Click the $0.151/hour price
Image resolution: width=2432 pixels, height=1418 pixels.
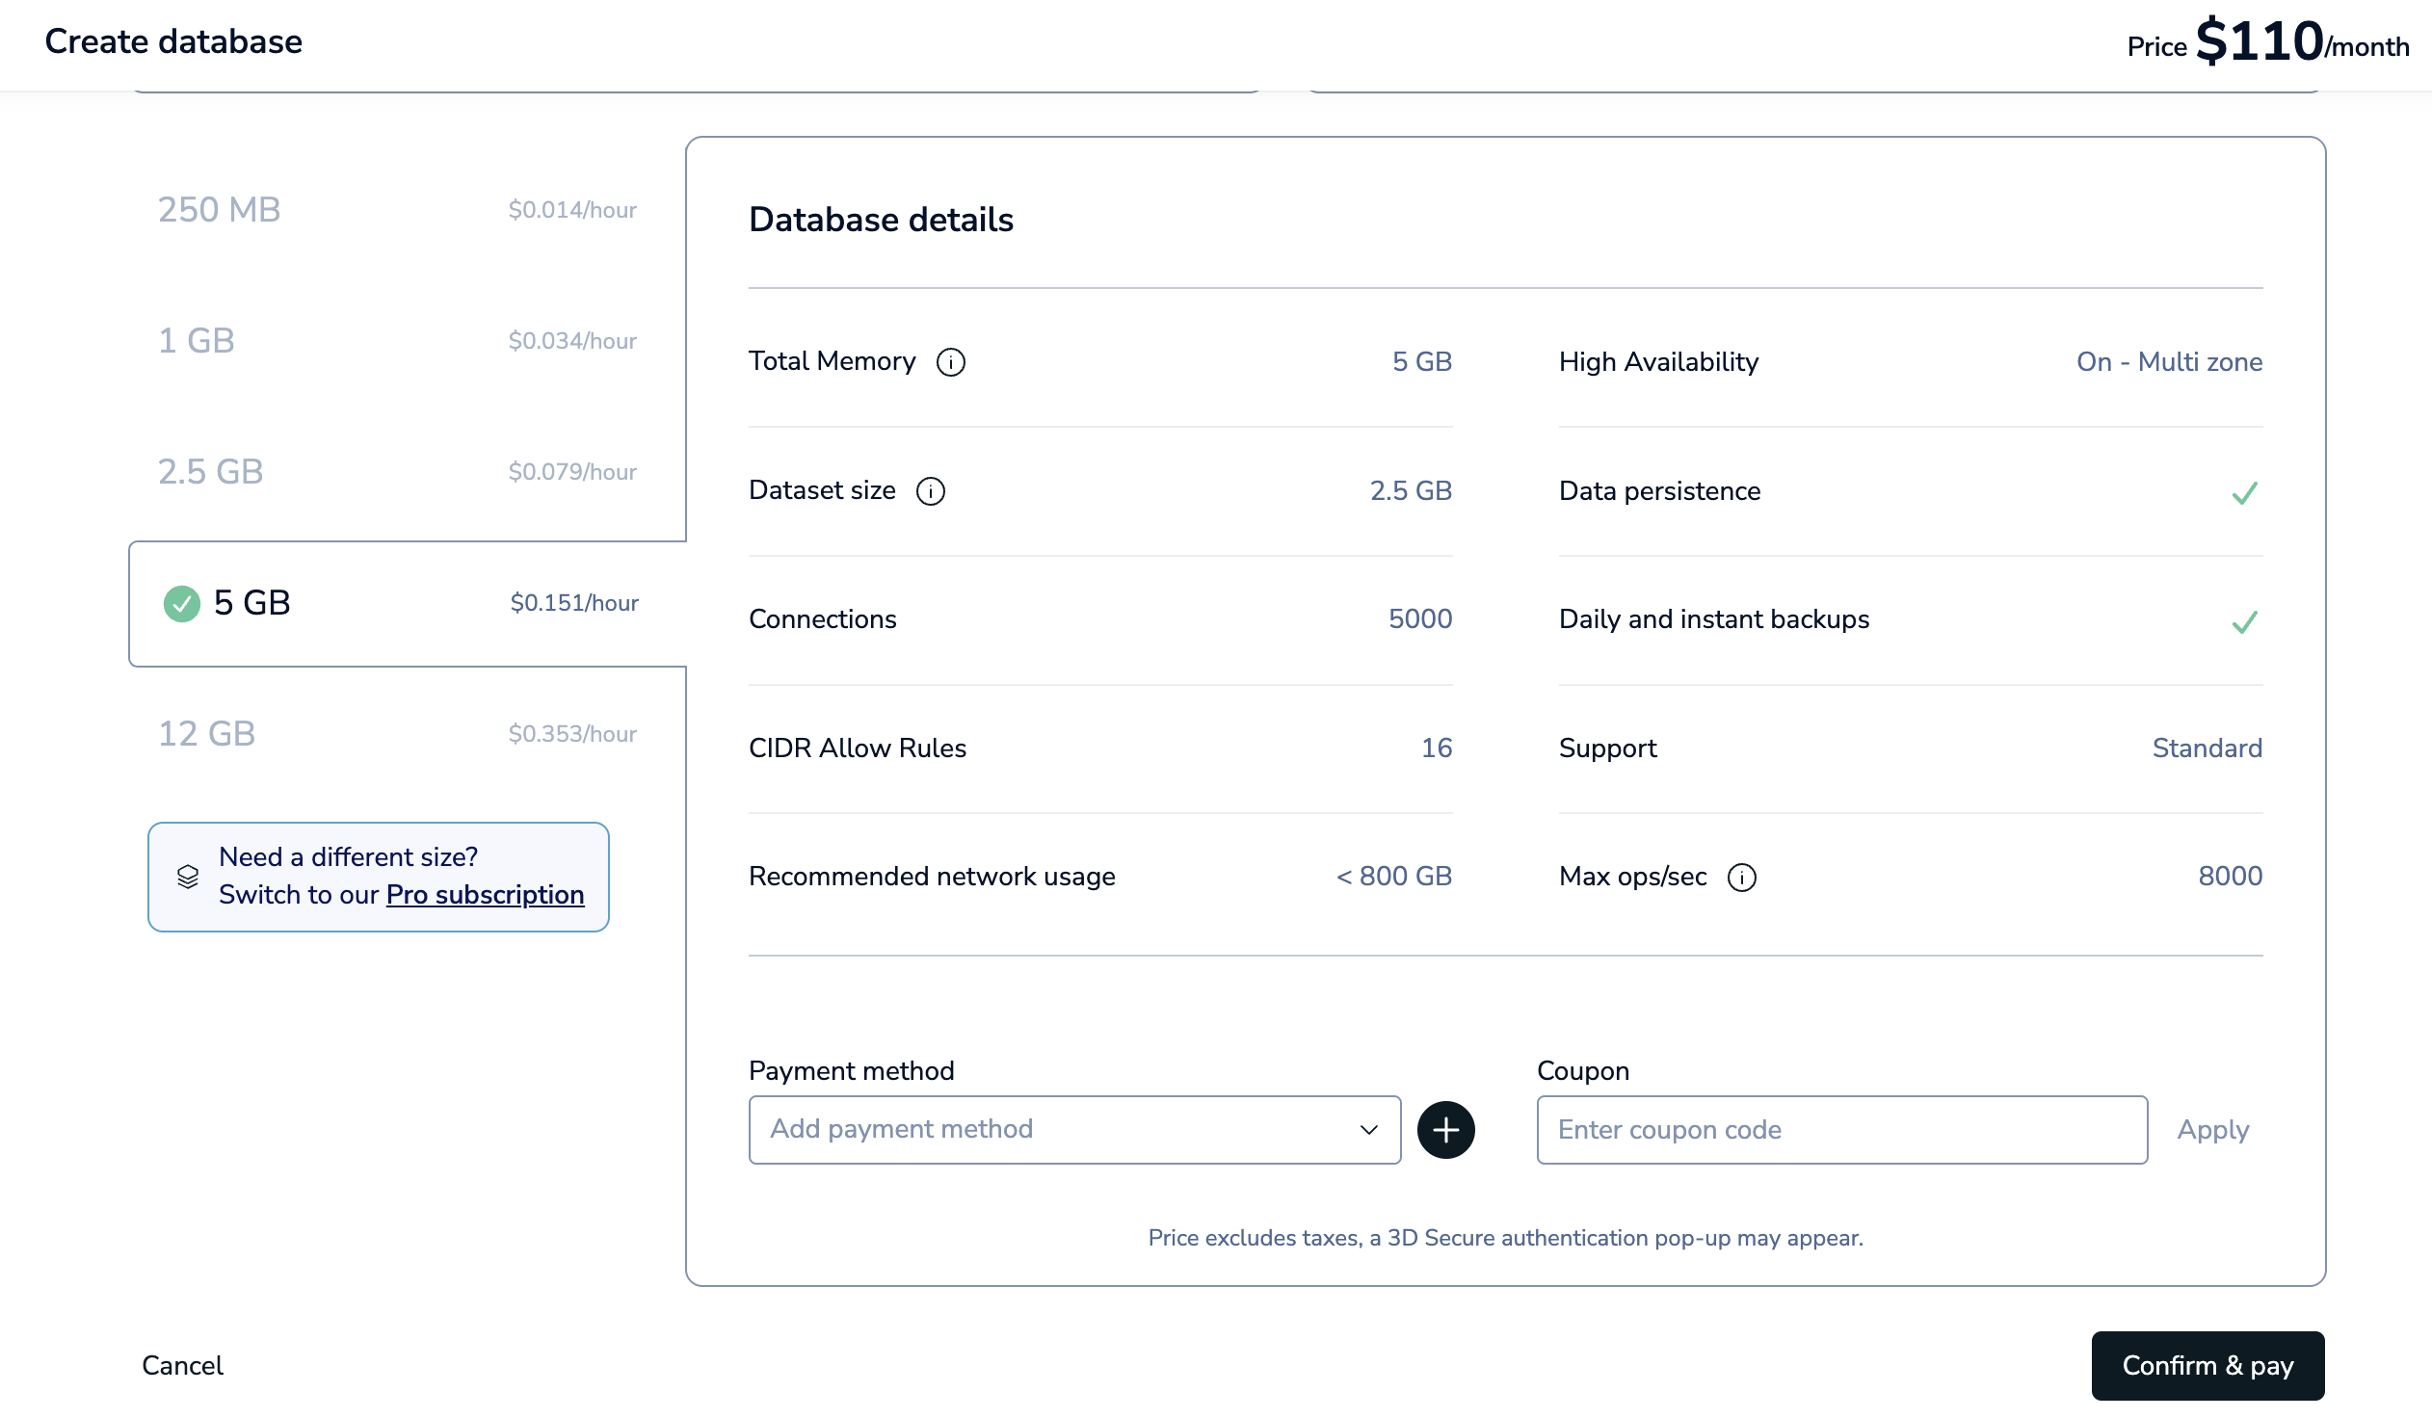click(574, 604)
